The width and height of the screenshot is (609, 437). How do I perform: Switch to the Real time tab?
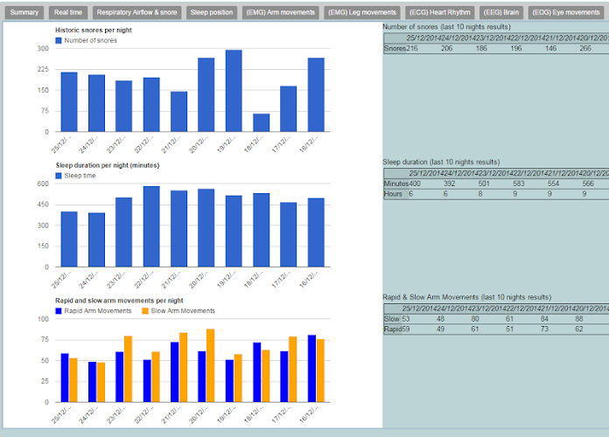point(68,12)
